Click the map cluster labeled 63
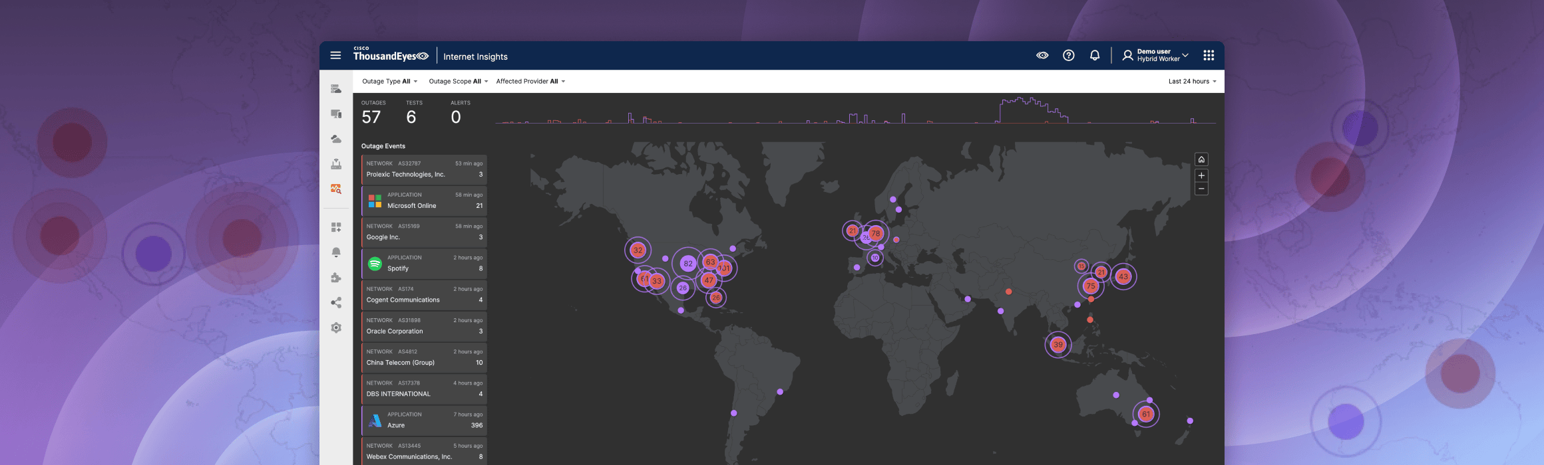The width and height of the screenshot is (1544, 465). click(x=711, y=262)
